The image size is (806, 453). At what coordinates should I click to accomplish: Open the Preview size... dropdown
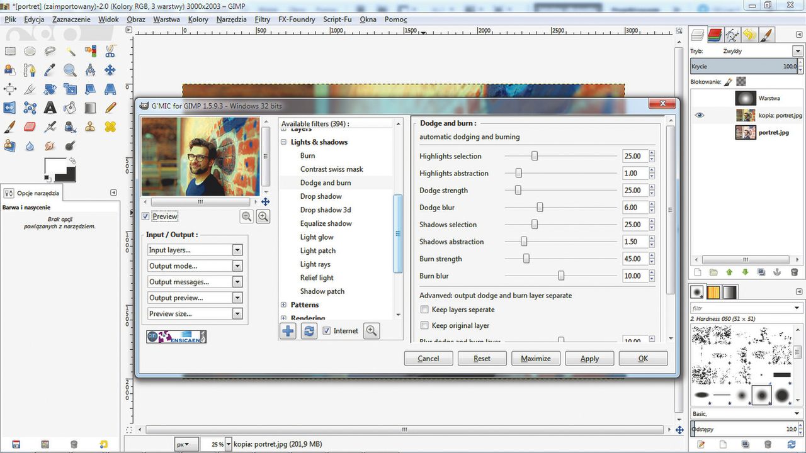point(195,313)
